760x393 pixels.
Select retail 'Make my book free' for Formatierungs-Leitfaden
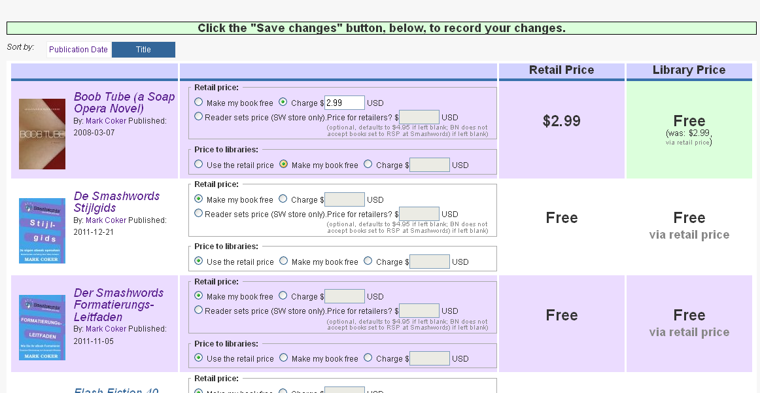pyautogui.click(x=199, y=295)
